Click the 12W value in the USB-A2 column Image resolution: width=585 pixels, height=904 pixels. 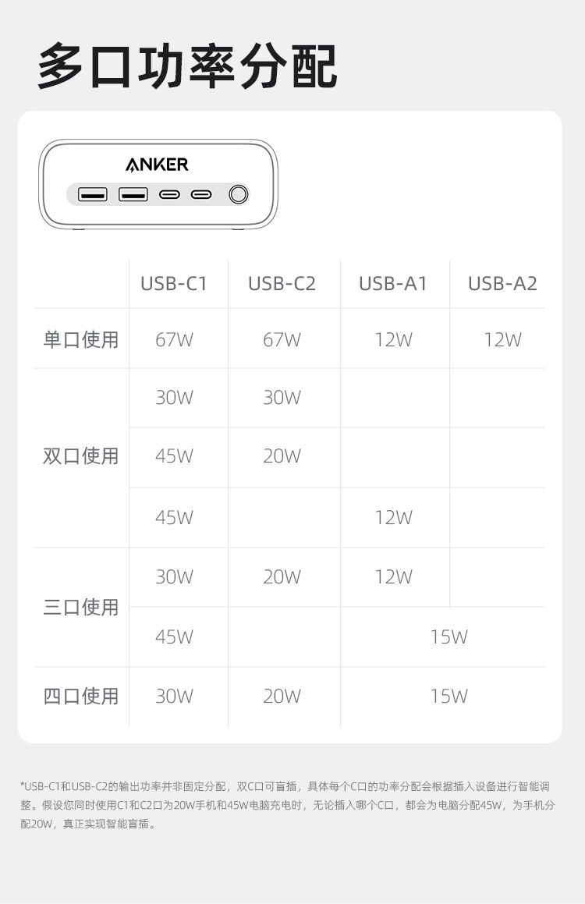pos(502,340)
